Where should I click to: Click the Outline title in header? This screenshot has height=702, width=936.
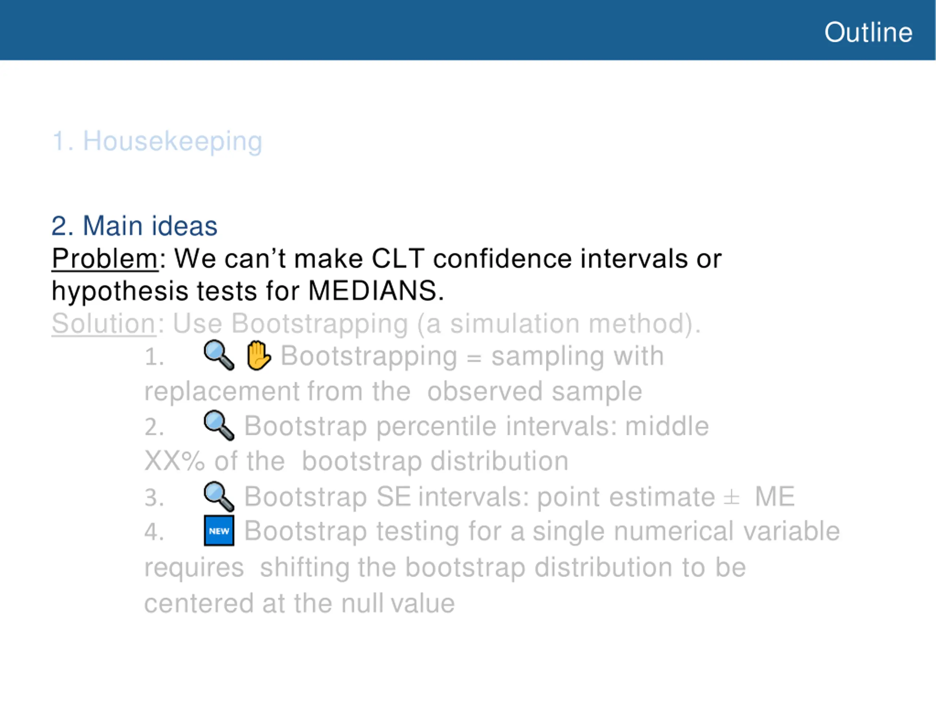tap(868, 32)
